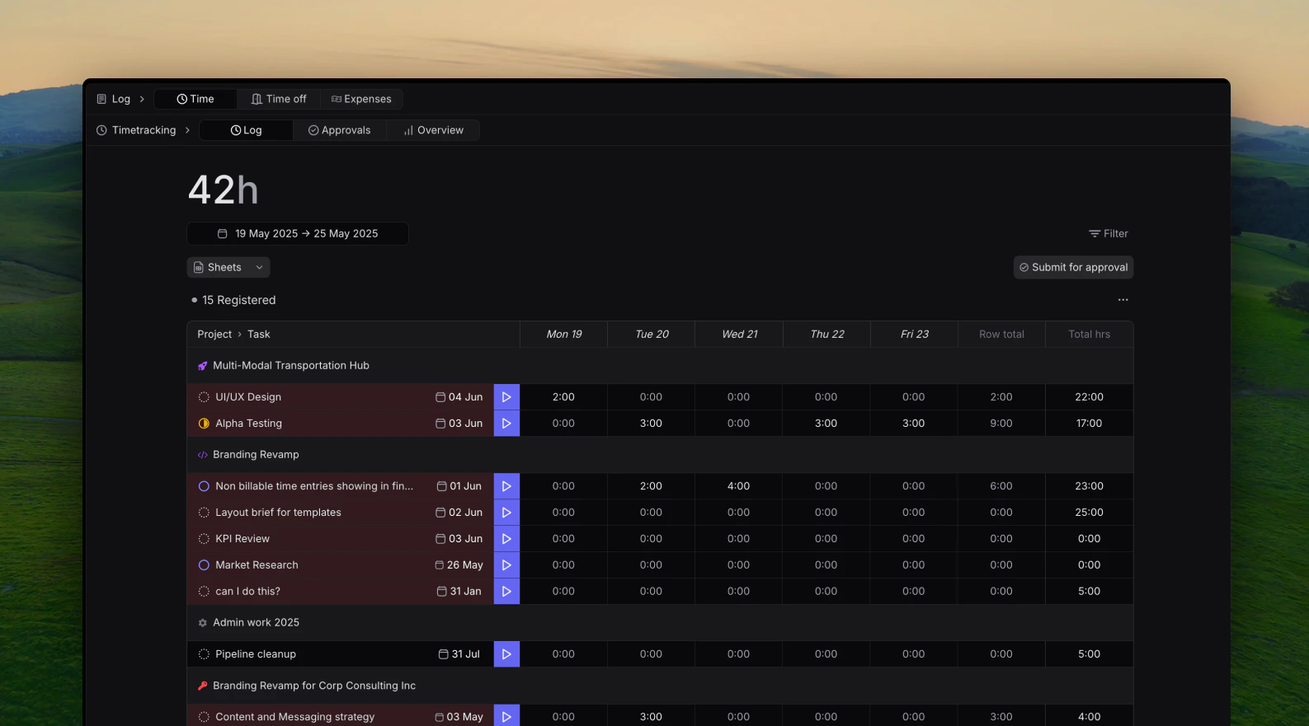Change due date 01 Jun on Non billable entries
Image resolution: width=1309 pixels, height=726 pixels.
(459, 486)
